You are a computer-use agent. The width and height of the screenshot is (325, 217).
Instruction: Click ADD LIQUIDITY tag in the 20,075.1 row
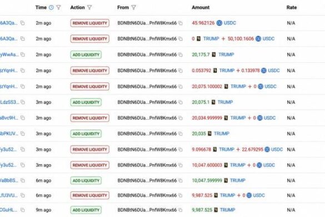tap(86, 102)
